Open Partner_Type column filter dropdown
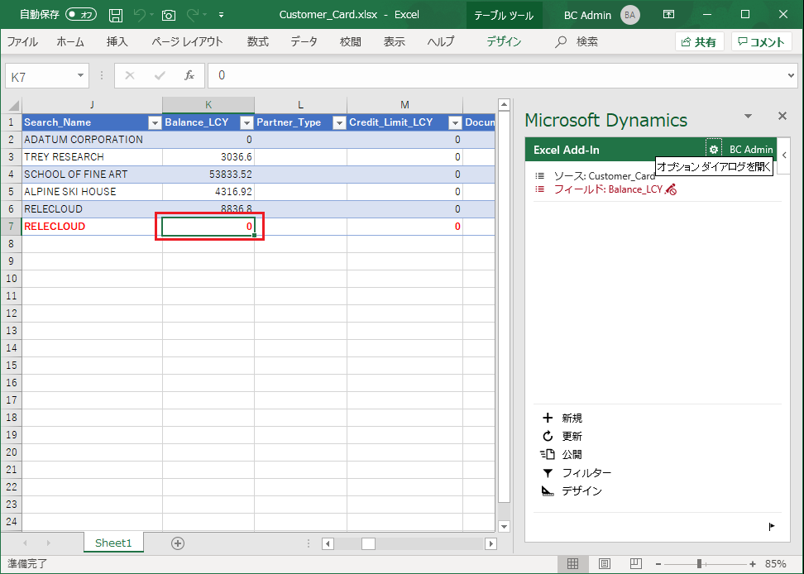Image resolution: width=804 pixels, height=574 pixels. pyautogui.click(x=339, y=122)
